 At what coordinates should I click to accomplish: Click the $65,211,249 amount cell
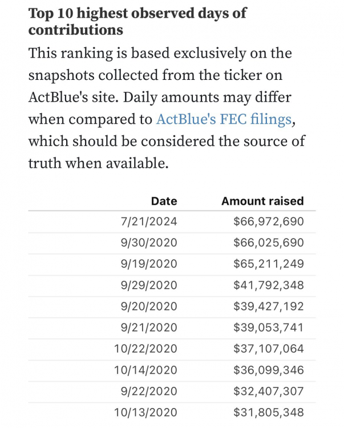point(269,264)
